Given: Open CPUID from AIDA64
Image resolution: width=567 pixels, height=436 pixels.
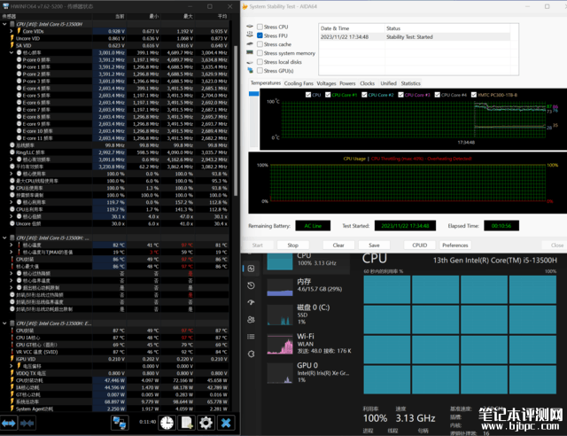Looking at the screenshot, I should [420, 245].
